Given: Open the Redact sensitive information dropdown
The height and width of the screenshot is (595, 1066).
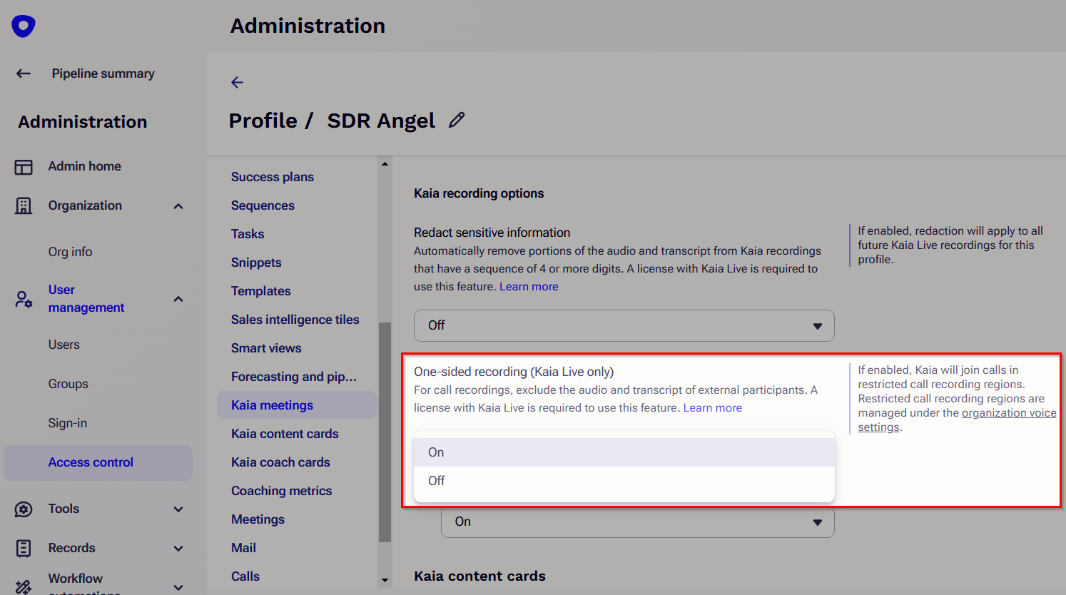Looking at the screenshot, I should tap(624, 325).
